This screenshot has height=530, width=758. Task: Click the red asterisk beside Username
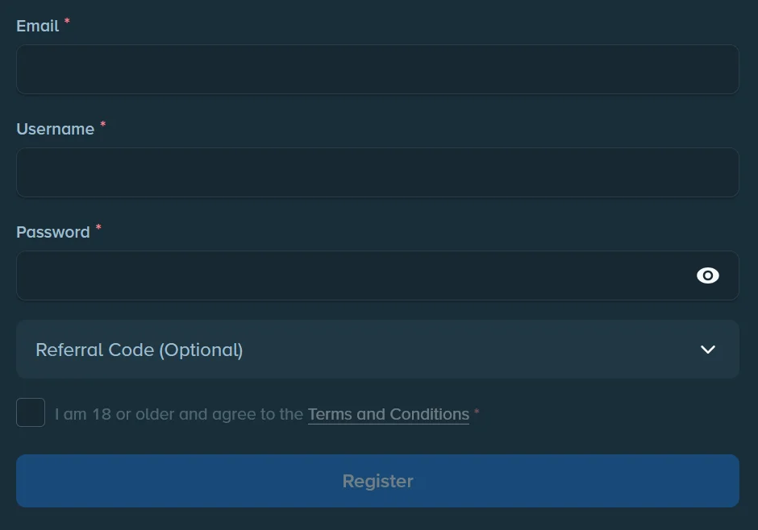102,124
